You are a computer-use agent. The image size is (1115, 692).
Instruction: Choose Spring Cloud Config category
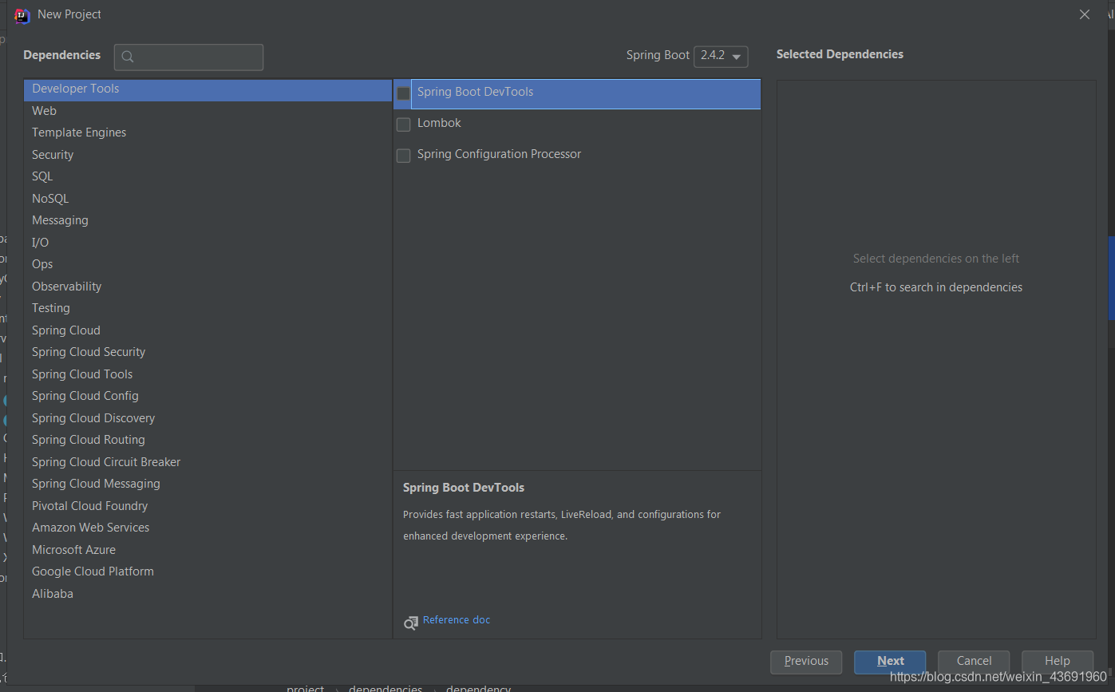coord(208,396)
